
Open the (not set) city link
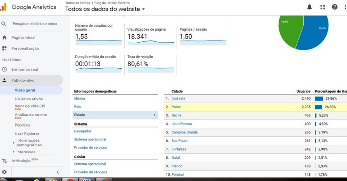(x=178, y=98)
